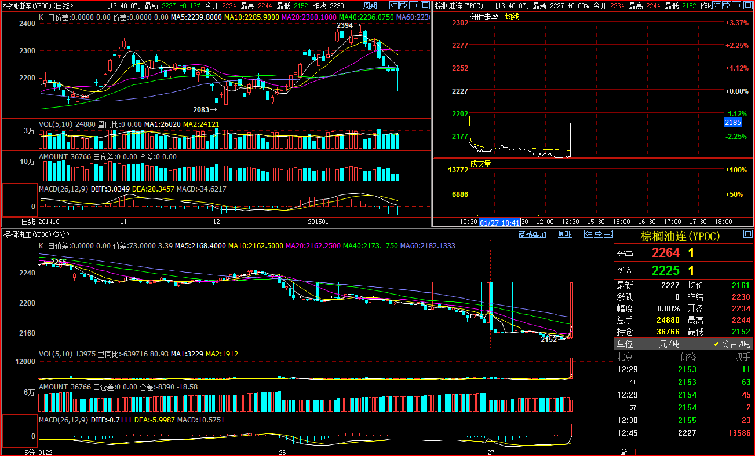Click the right arrow icon in 5-minute chart header
Screen dimensions: 755x456
pyautogui.click(x=597, y=234)
